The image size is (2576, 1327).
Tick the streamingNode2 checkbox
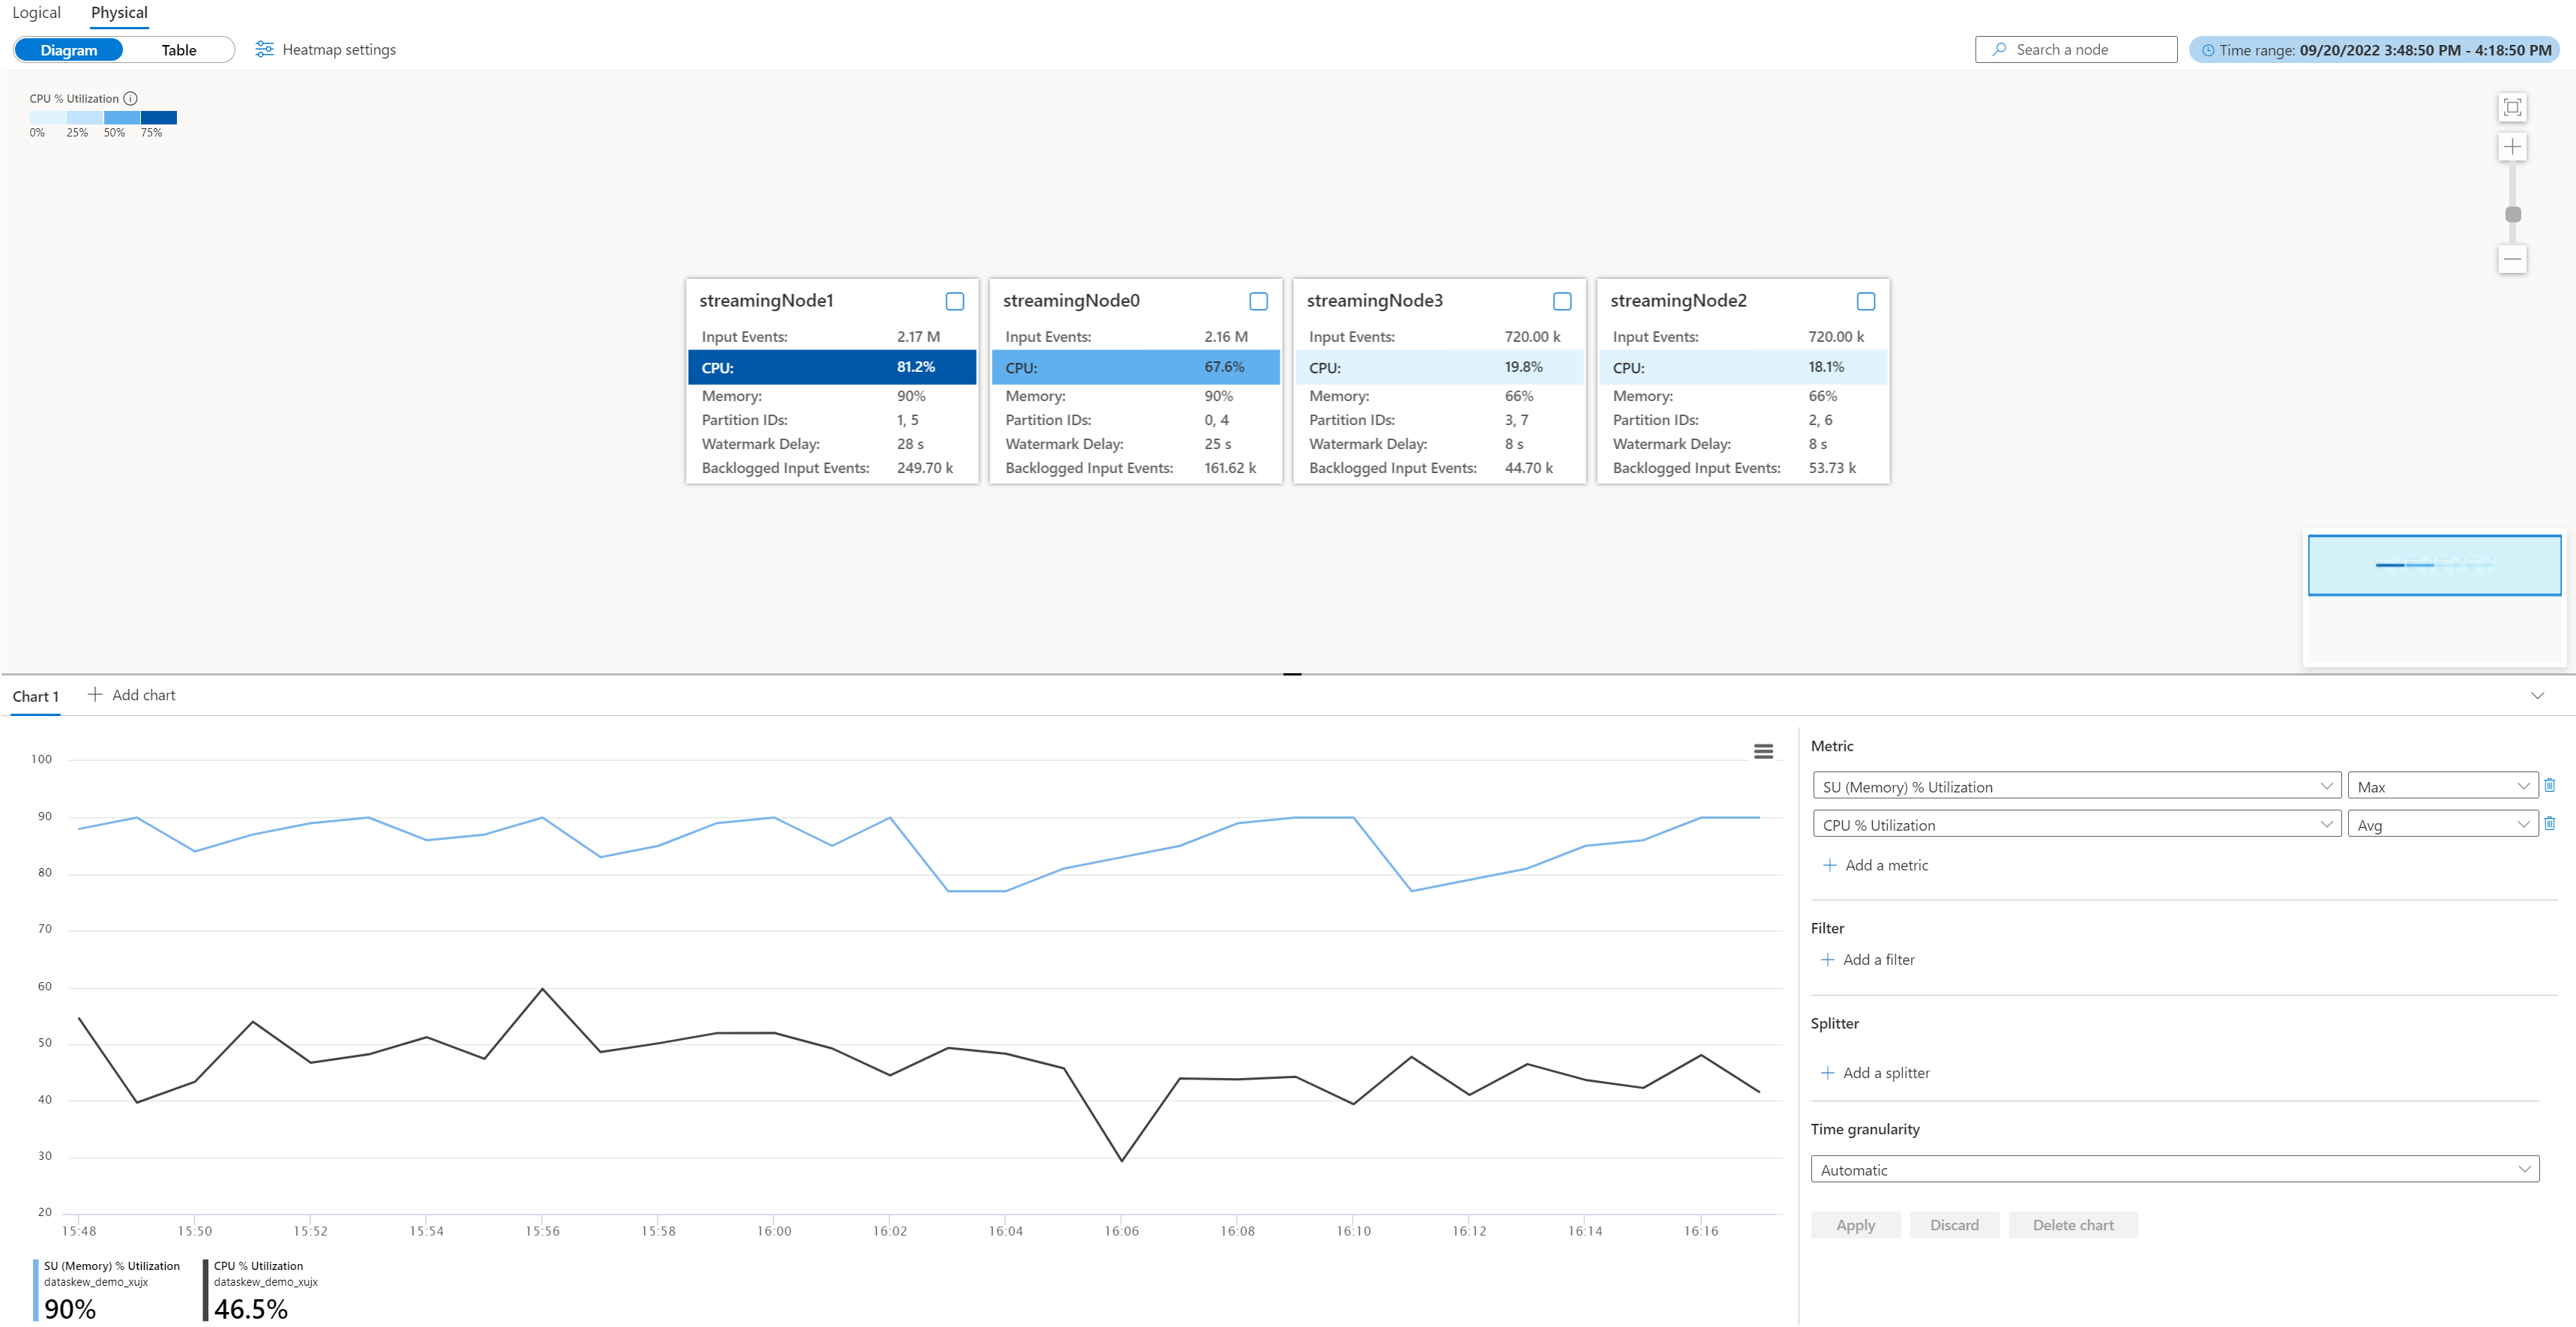(1865, 301)
